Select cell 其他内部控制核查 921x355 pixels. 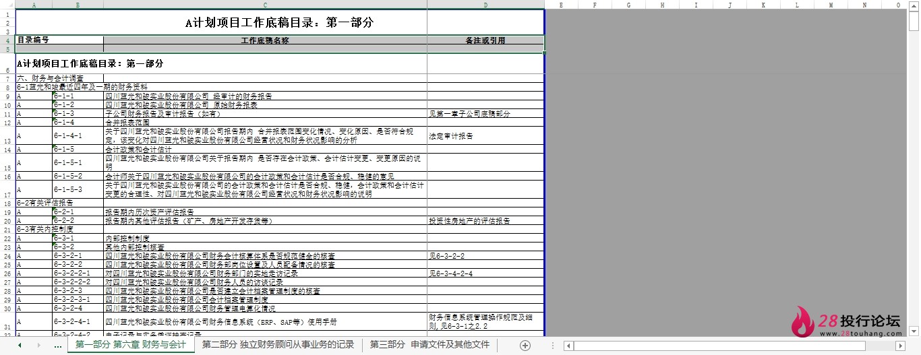coord(265,247)
